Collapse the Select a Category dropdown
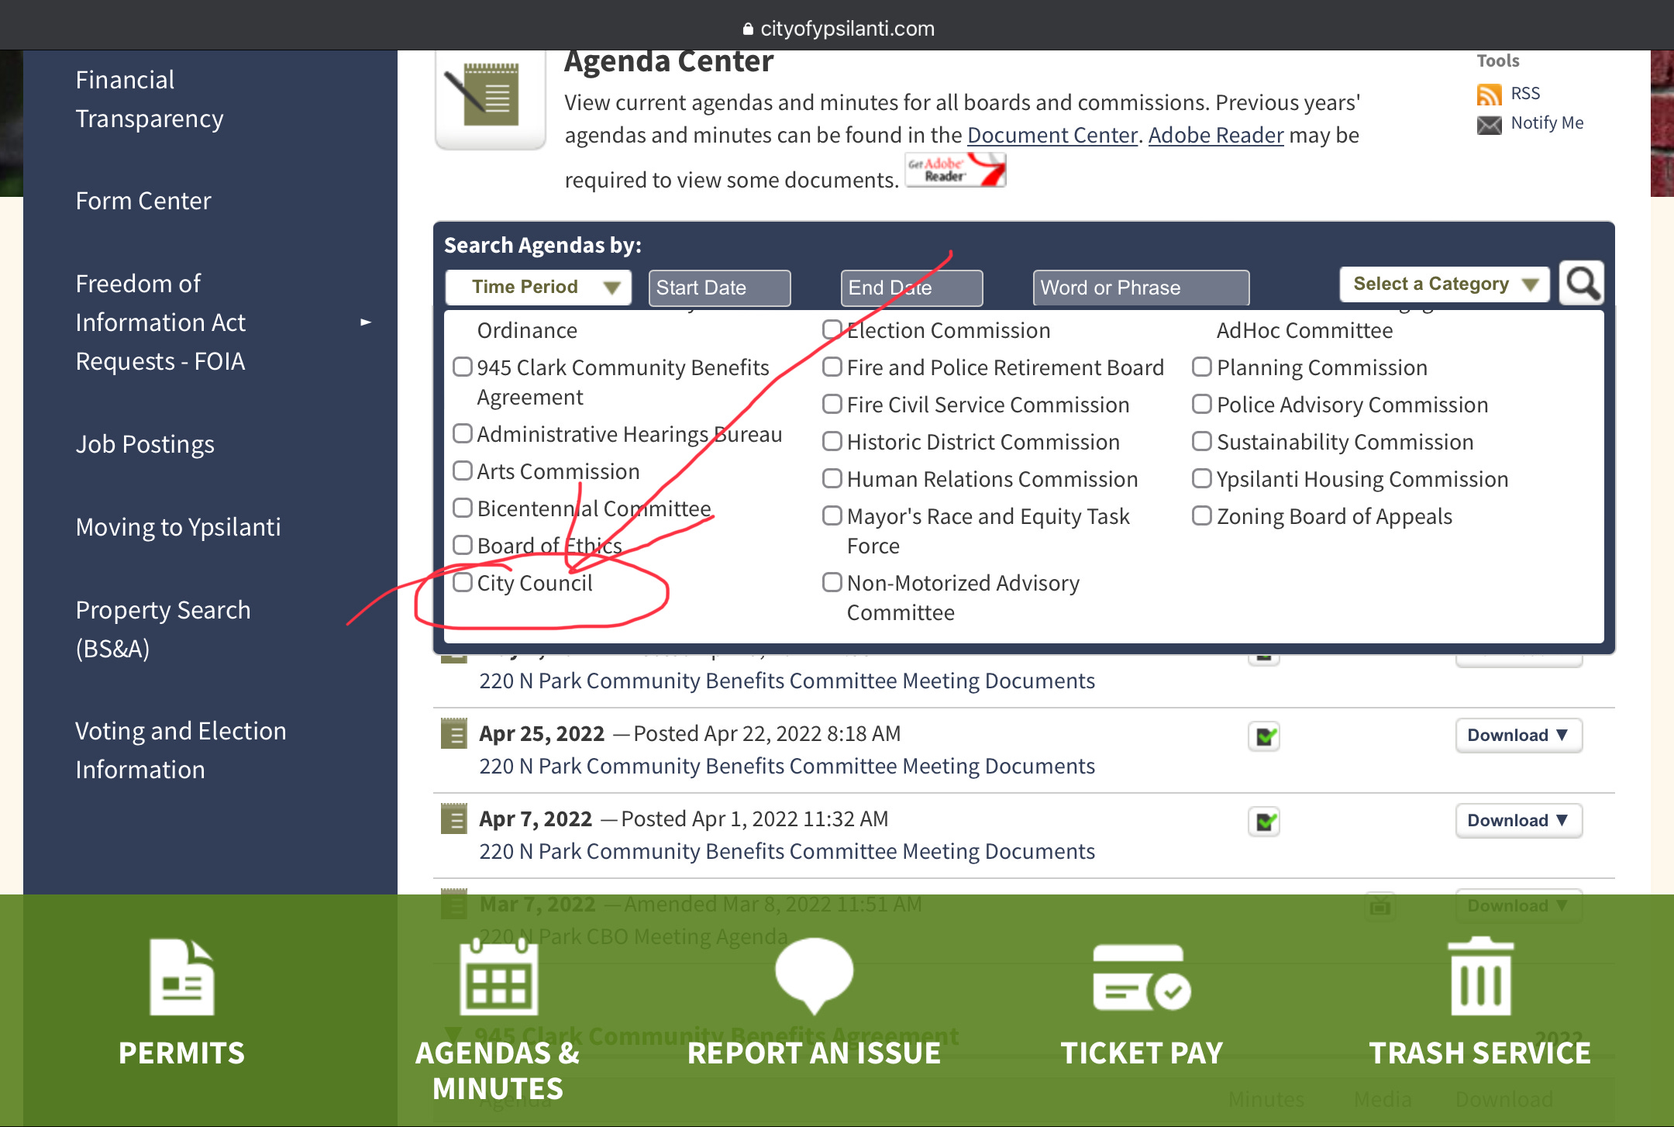Image resolution: width=1674 pixels, height=1127 pixels. point(1445,284)
